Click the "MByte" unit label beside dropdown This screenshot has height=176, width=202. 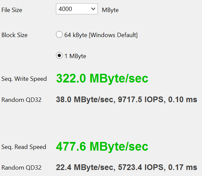tap(110, 10)
